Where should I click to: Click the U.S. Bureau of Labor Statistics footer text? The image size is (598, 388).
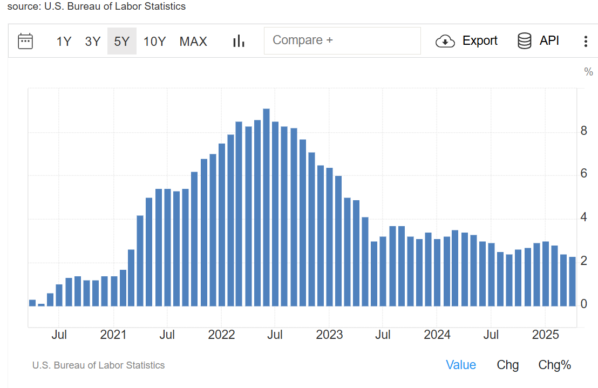[x=98, y=365]
